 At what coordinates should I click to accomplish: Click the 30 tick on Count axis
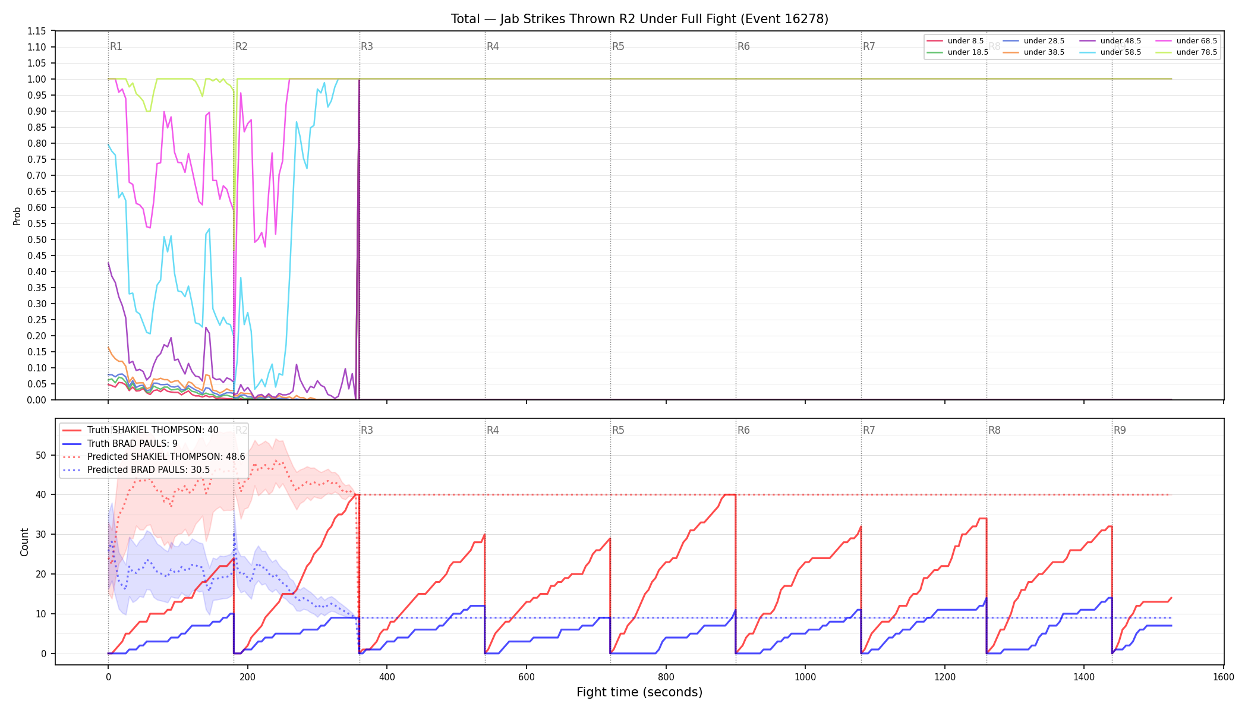[x=41, y=534]
